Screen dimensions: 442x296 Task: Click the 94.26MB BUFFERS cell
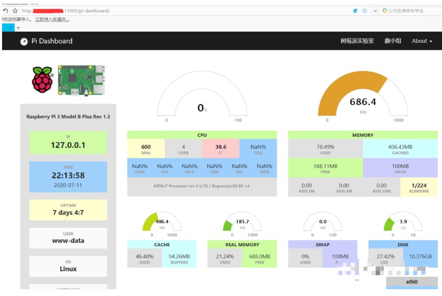179,258
